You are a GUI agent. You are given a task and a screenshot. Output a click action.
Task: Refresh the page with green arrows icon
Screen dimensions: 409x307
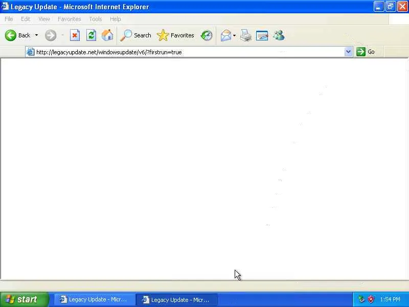91,35
